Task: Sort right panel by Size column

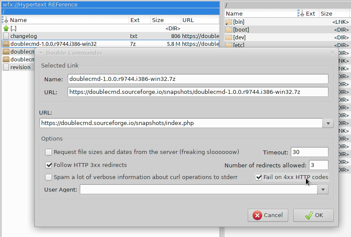Action: point(335,13)
